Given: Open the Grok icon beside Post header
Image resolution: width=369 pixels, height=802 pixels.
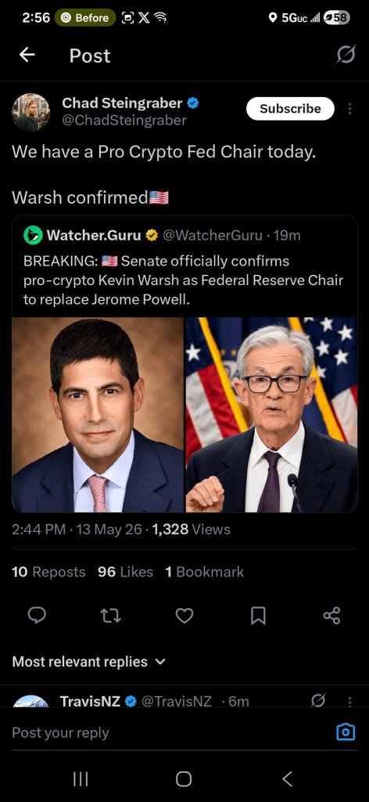Looking at the screenshot, I should [346, 56].
